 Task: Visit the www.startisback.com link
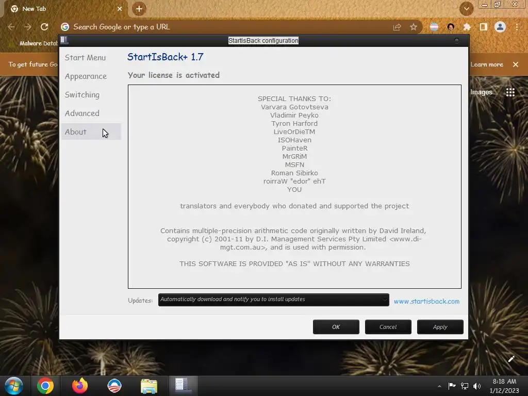tap(426, 301)
